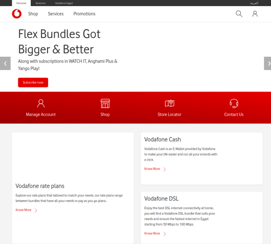
Task: Switch language to Arabic link
Action: pos(254,3)
